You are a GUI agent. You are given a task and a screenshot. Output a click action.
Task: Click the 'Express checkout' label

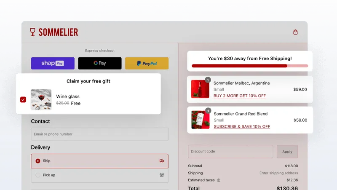[x=100, y=51]
